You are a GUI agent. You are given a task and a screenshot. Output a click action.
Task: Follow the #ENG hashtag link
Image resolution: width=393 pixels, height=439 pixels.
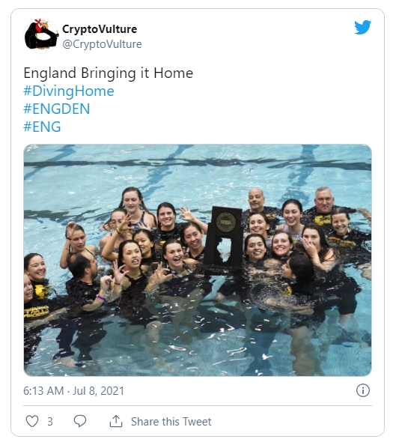(x=42, y=127)
